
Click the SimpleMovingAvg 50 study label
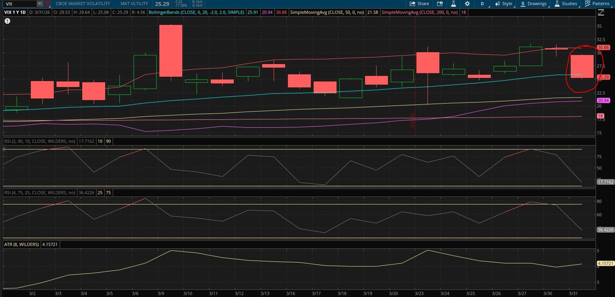pyautogui.click(x=327, y=12)
